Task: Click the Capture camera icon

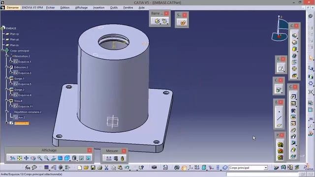Action: [x=154, y=167]
